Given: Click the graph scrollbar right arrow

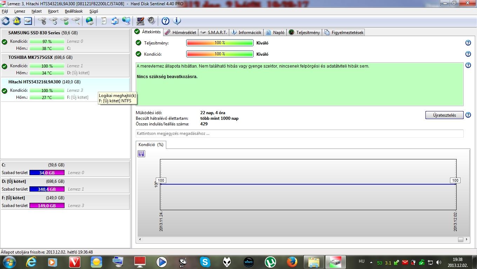Looking at the screenshot, I should pos(467,239).
